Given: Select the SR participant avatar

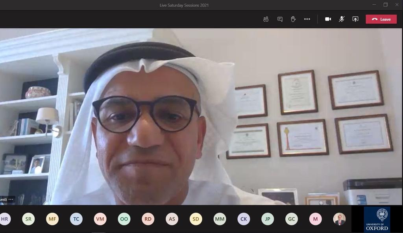Looking at the screenshot, I should tap(28, 219).
